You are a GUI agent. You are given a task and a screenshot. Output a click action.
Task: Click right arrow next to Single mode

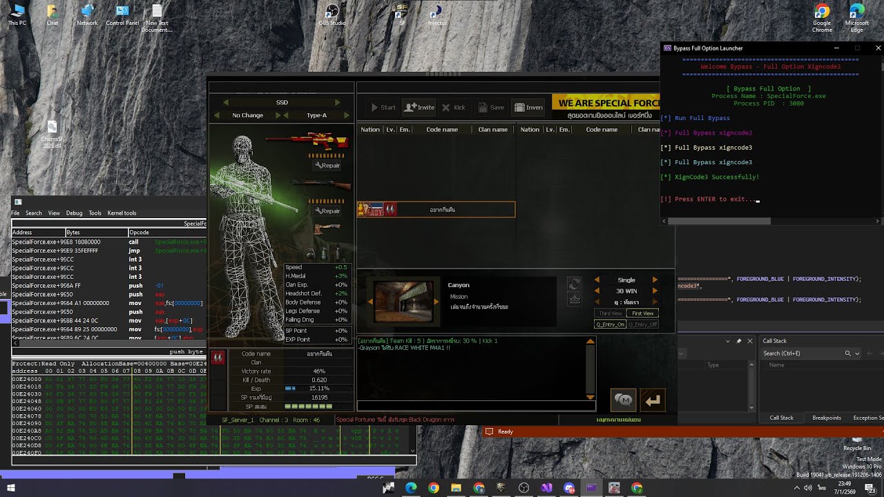click(x=655, y=280)
